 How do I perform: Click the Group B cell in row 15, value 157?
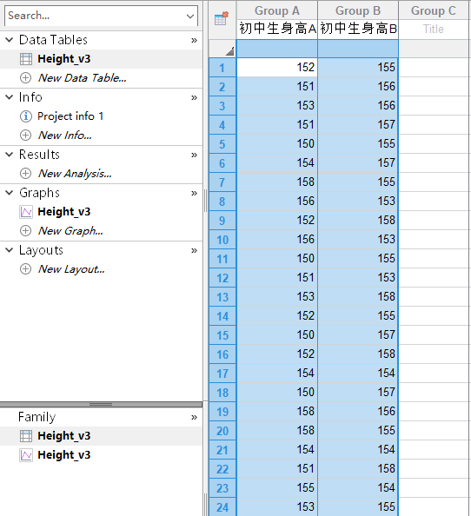(358, 334)
